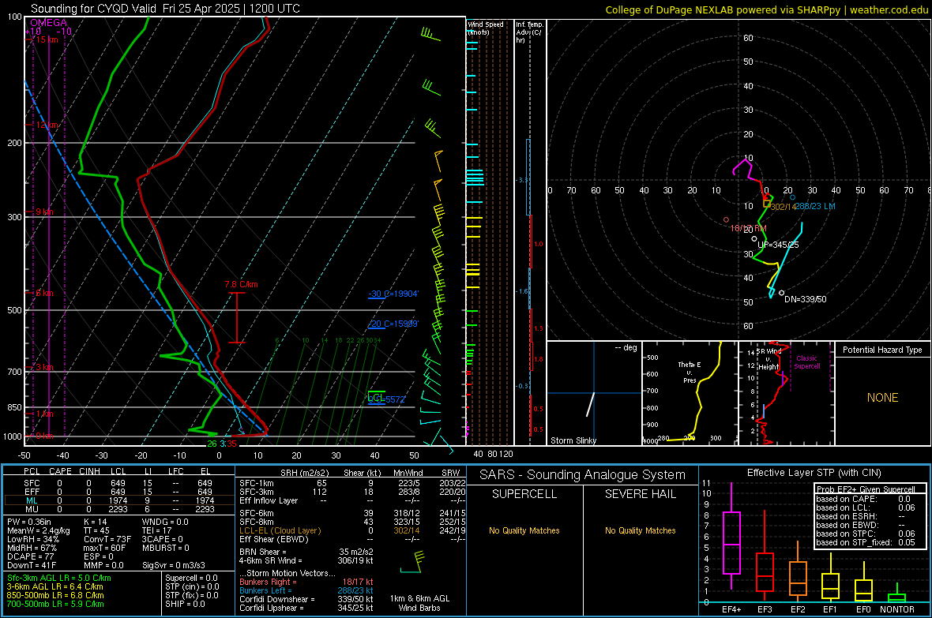The image size is (932, 618).
Task: Click No Quality Matches under SEVERE HAIL
Action: point(640,530)
